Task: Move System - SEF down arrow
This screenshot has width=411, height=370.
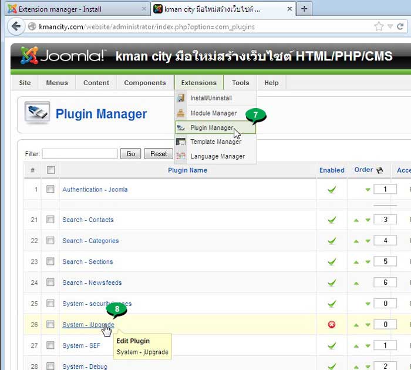Action: click(x=368, y=346)
